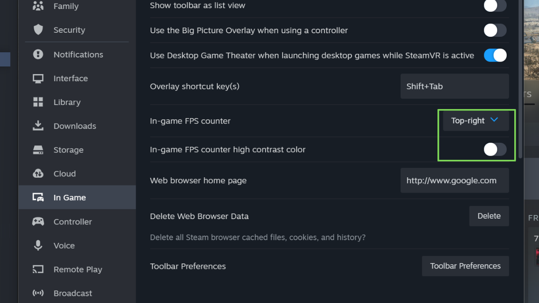The image size is (539, 303).
Task: Open Interface settings via monitor icon
Action: 38,78
